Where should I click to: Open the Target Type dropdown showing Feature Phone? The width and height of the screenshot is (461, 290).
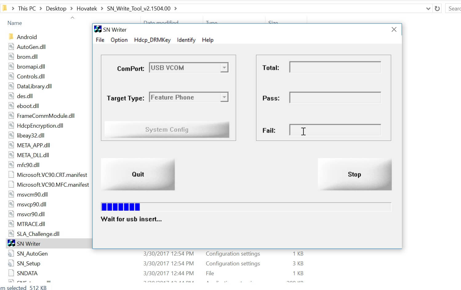click(x=224, y=97)
